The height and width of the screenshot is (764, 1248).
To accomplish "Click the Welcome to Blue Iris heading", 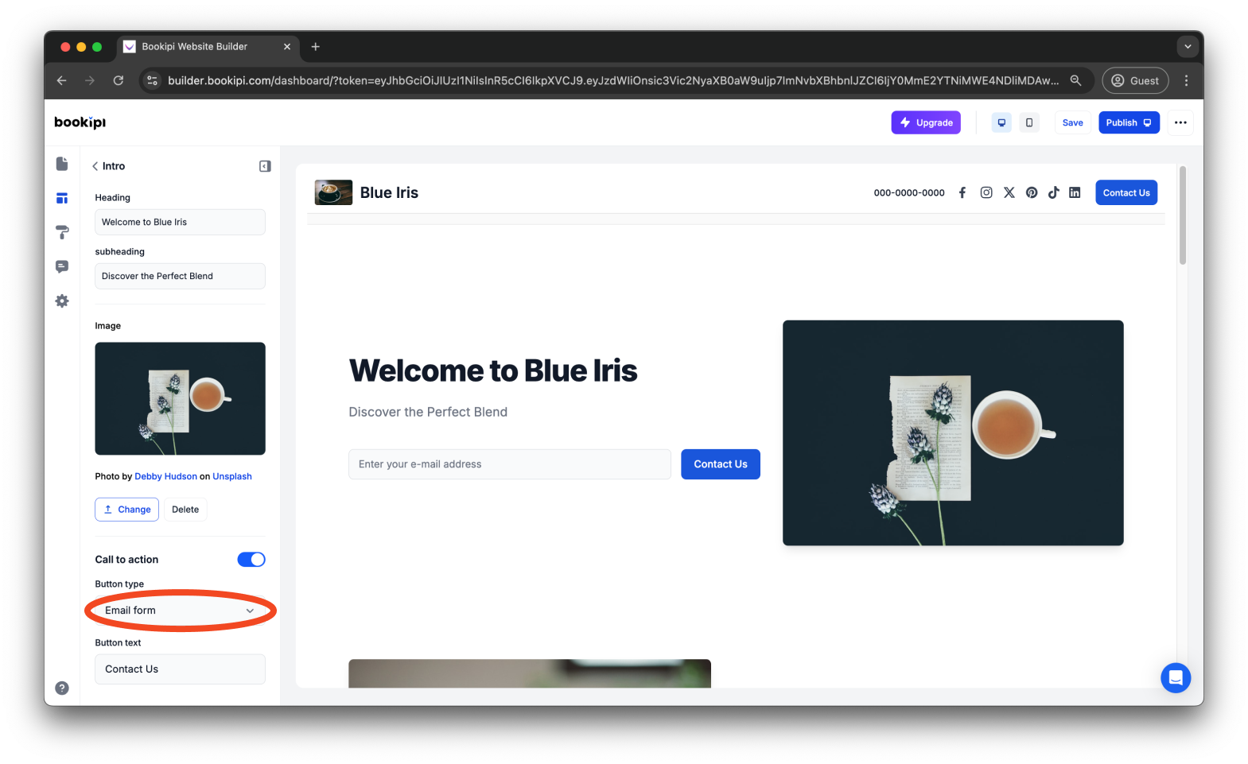I will (493, 370).
